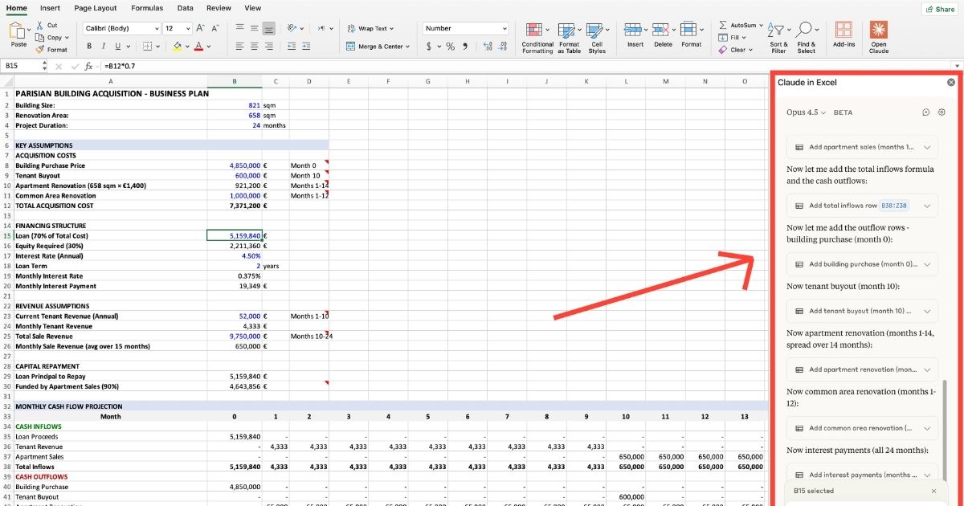Apply the comma style format

coord(464,47)
